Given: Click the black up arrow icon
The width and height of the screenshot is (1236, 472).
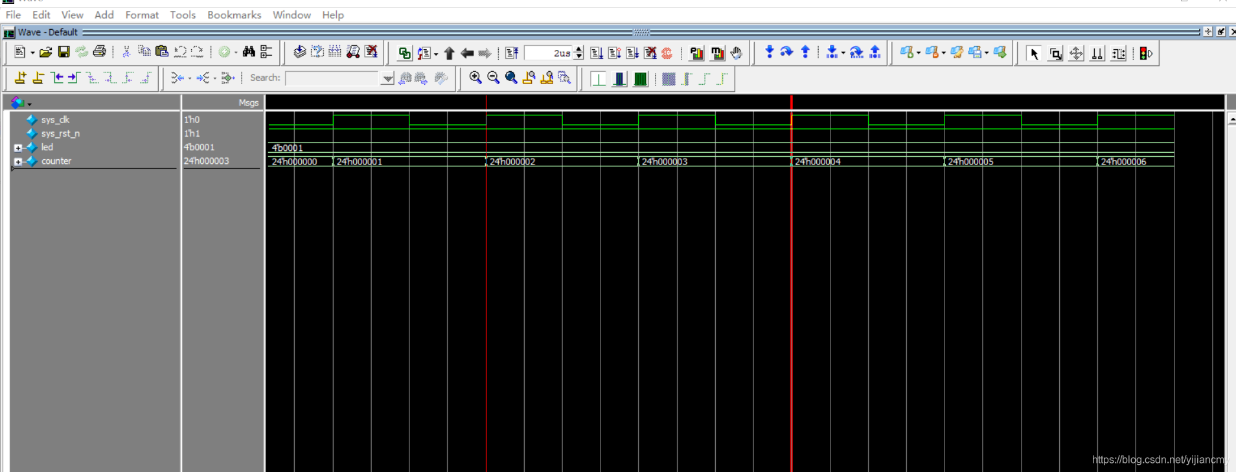Looking at the screenshot, I should (x=449, y=53).
